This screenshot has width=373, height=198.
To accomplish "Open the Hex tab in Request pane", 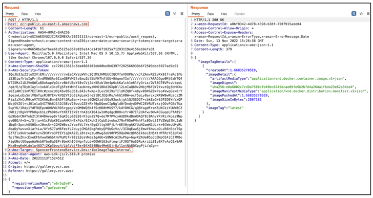I will coord(38,14).
